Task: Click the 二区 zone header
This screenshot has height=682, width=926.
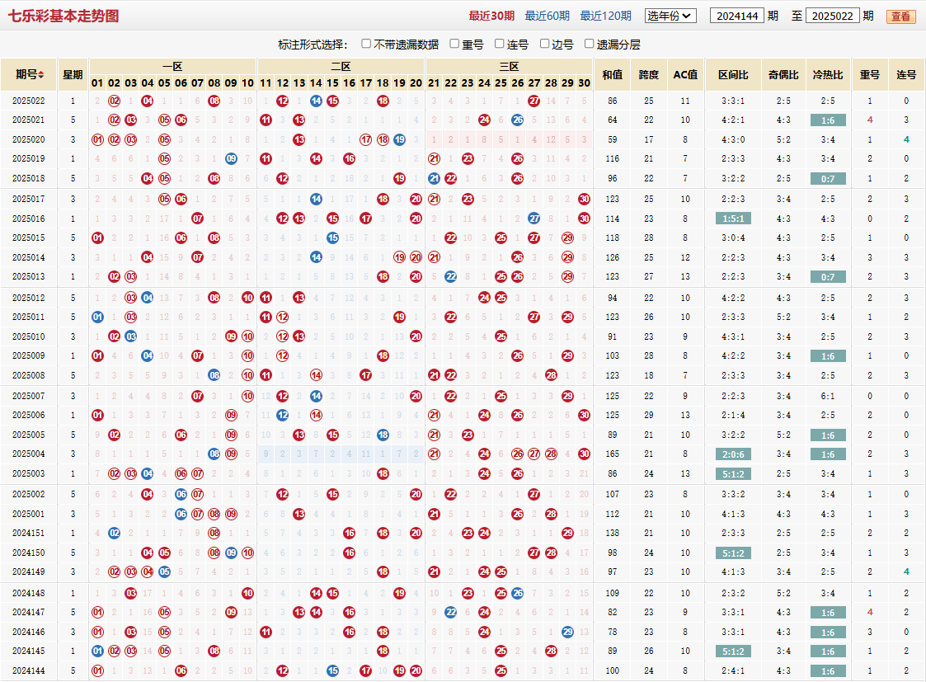Action: (341, 67)
